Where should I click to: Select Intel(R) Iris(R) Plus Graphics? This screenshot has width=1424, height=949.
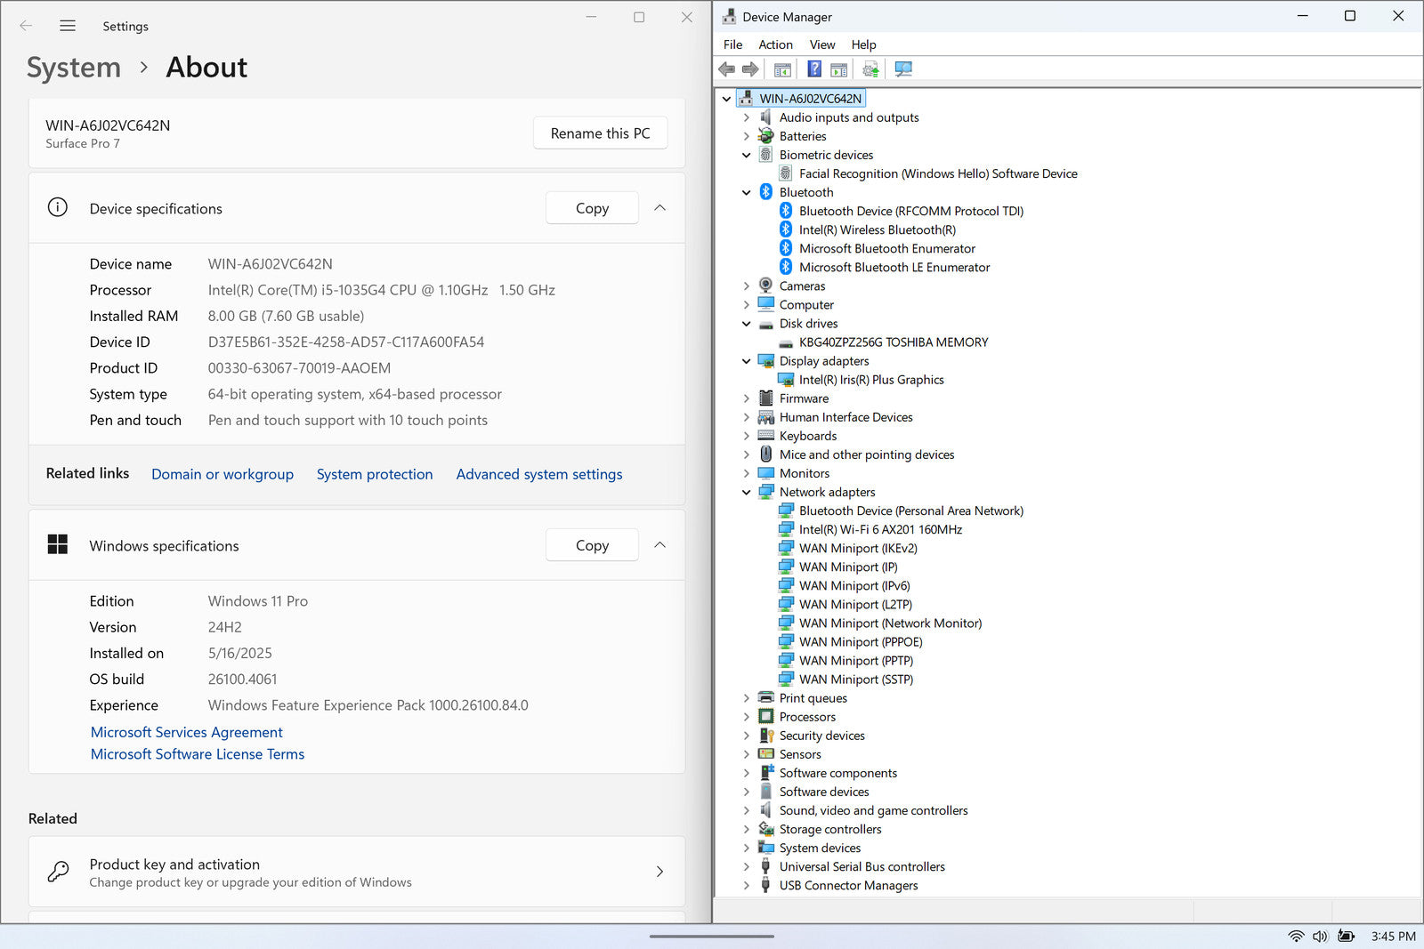(871, 380)
